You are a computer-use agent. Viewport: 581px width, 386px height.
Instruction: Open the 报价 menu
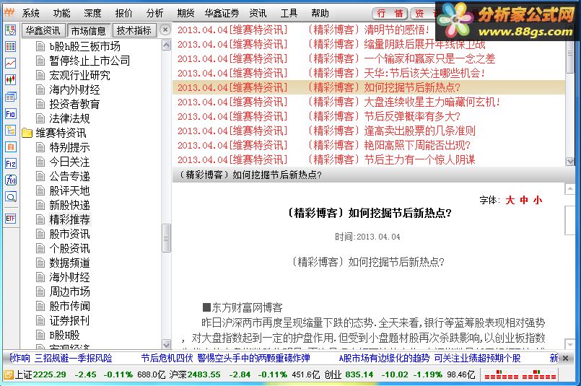[123, 13]
